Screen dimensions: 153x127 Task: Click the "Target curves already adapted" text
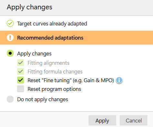click(52, 24)
